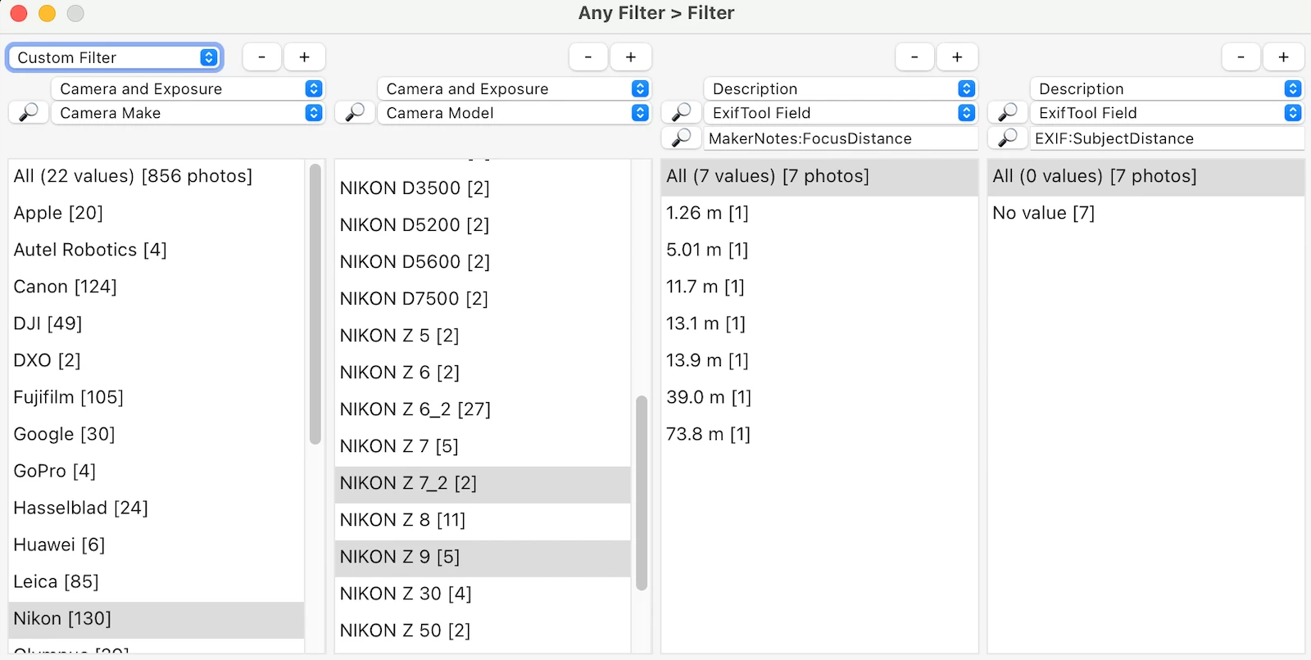Open the Camera Make dropdown

[x=188, y=113]
